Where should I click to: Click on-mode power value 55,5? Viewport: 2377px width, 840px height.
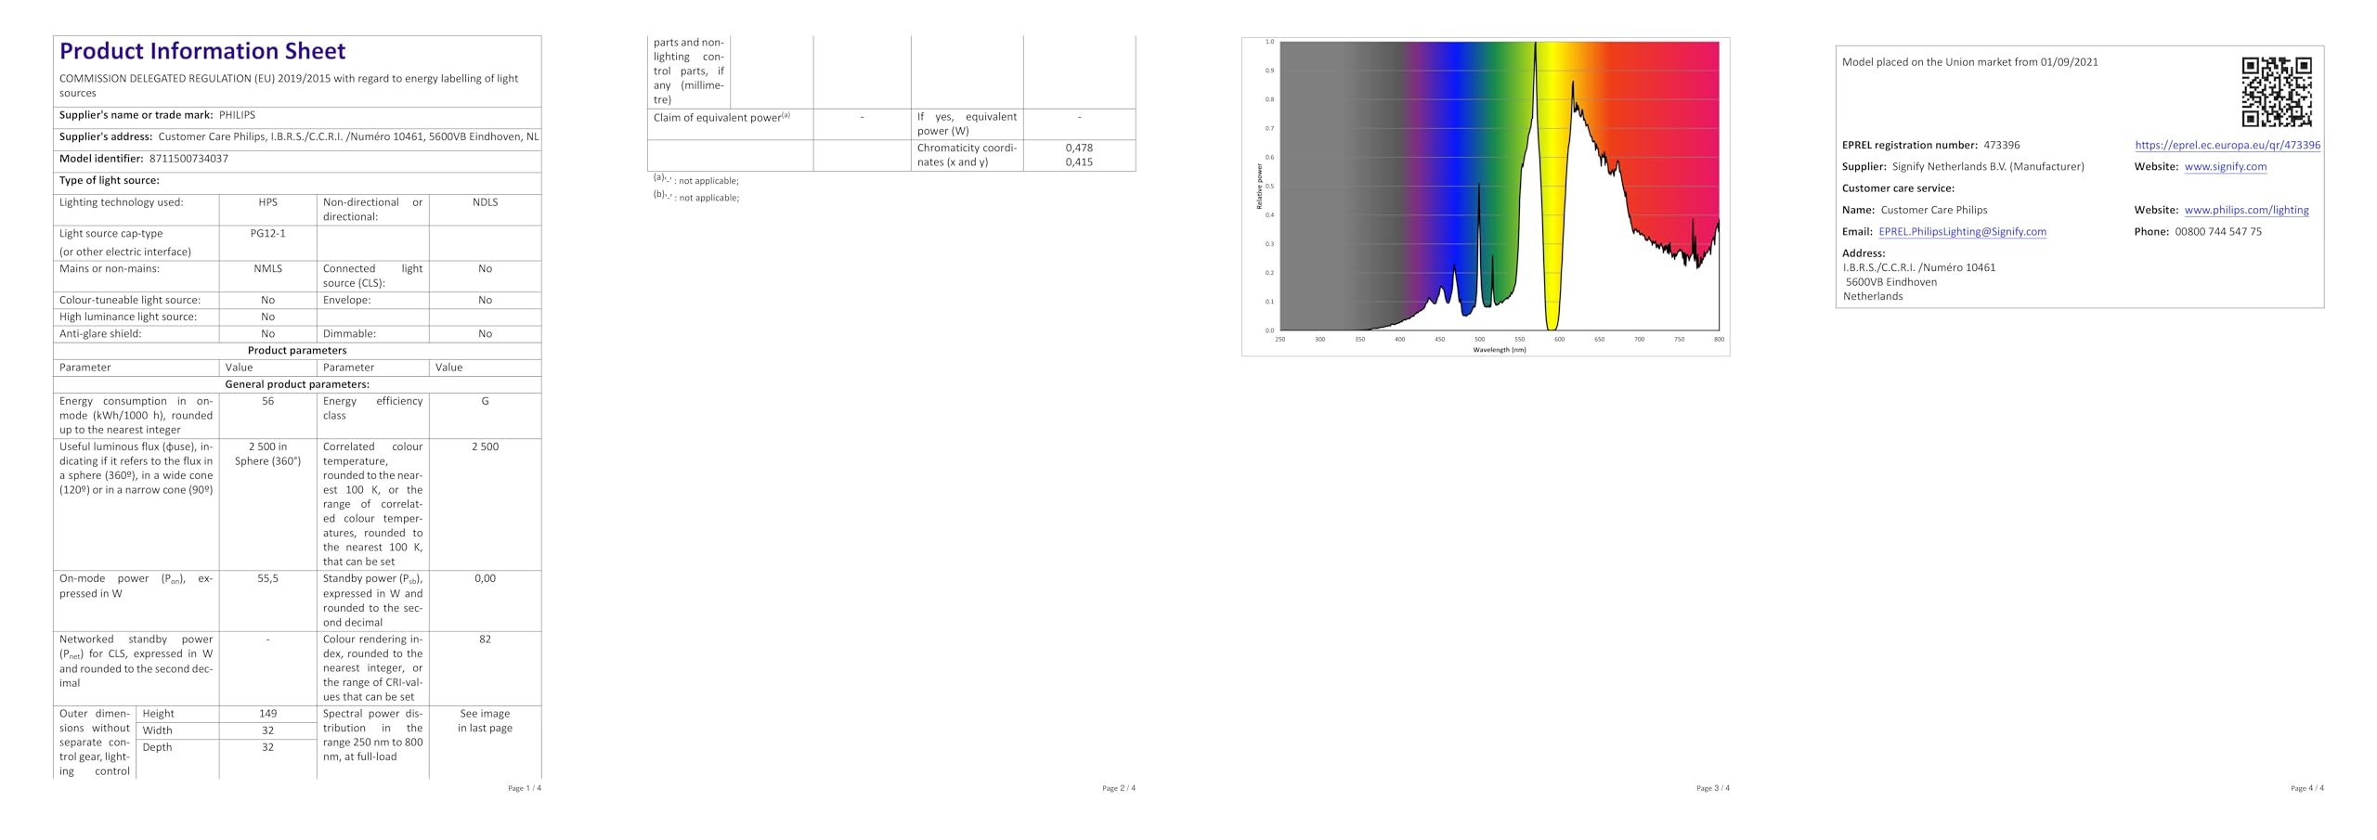point(267,578)
